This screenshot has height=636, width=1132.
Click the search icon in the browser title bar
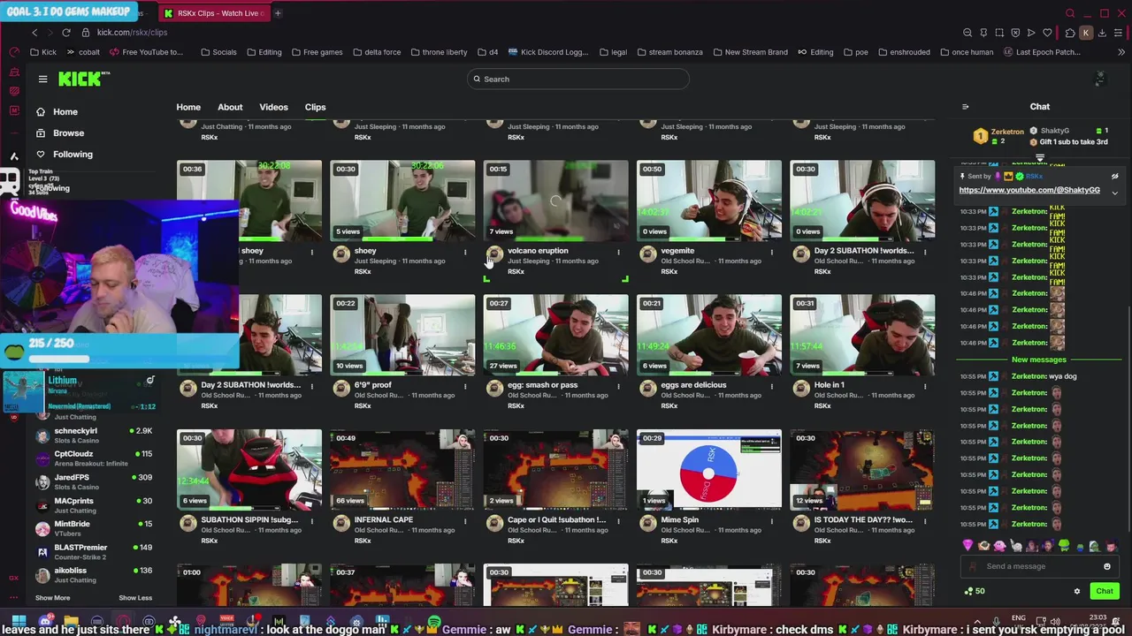[x=1070, y=13]
